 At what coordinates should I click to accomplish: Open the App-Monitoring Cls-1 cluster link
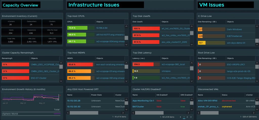pos(143,101)
